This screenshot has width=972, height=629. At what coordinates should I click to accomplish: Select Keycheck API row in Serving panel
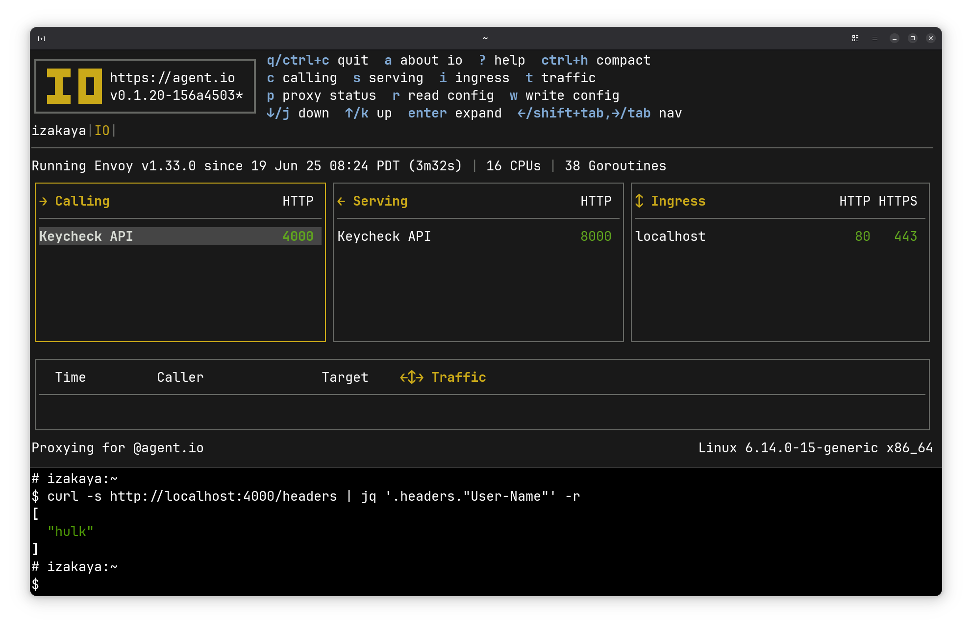[x=478, y=236]
